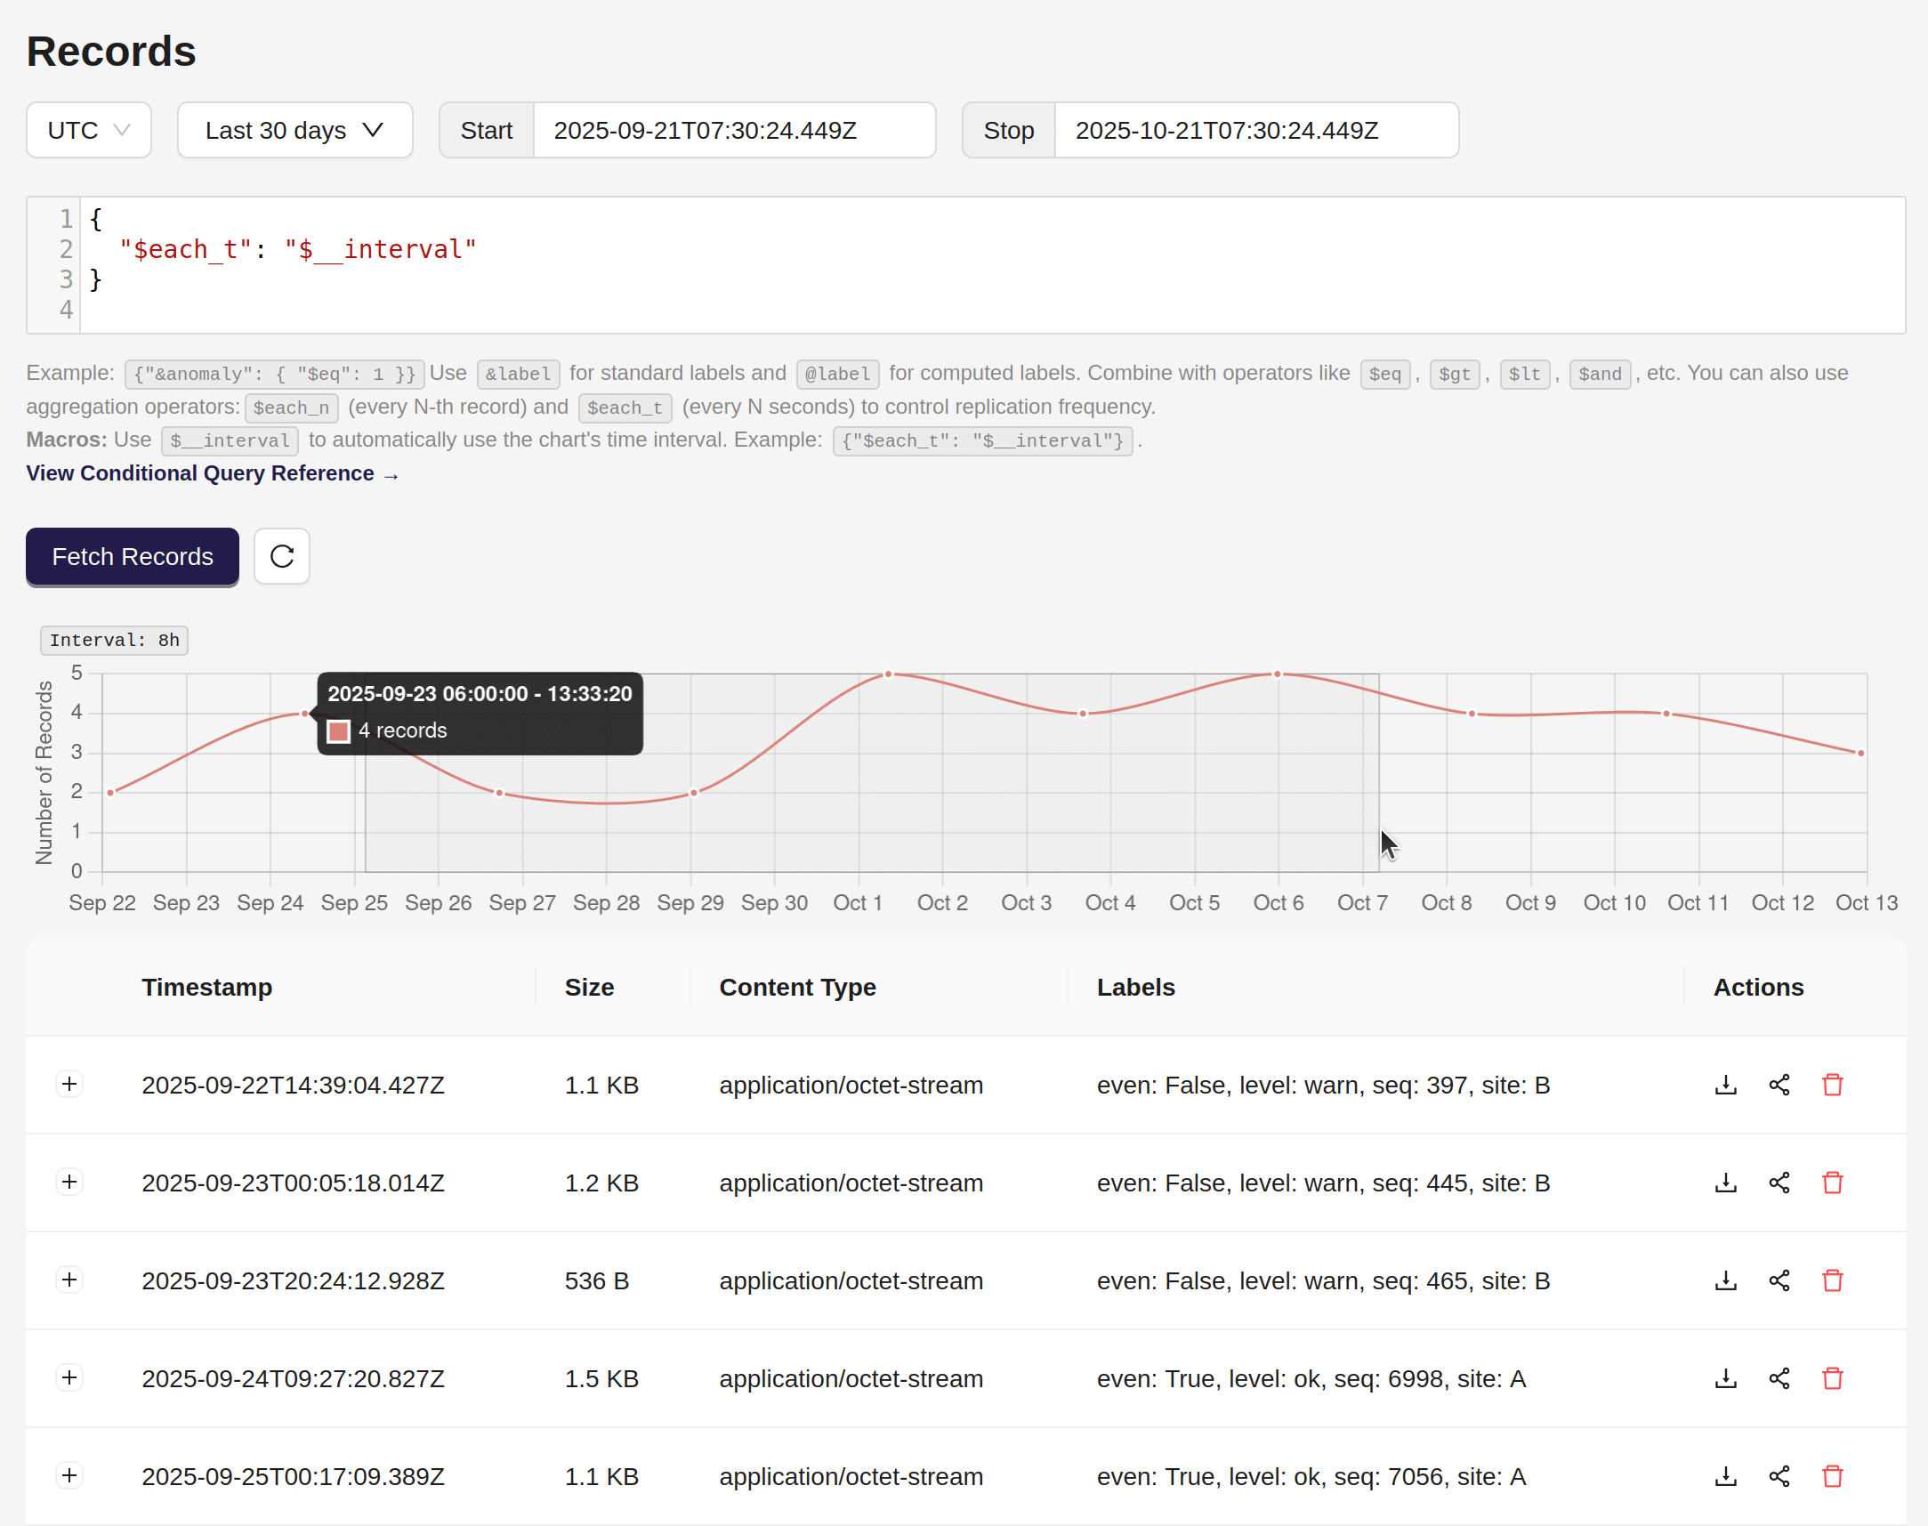Share the record with seq 6998
The width and height of the screenshot is (1928, 1526).
coord(1779,1378)
